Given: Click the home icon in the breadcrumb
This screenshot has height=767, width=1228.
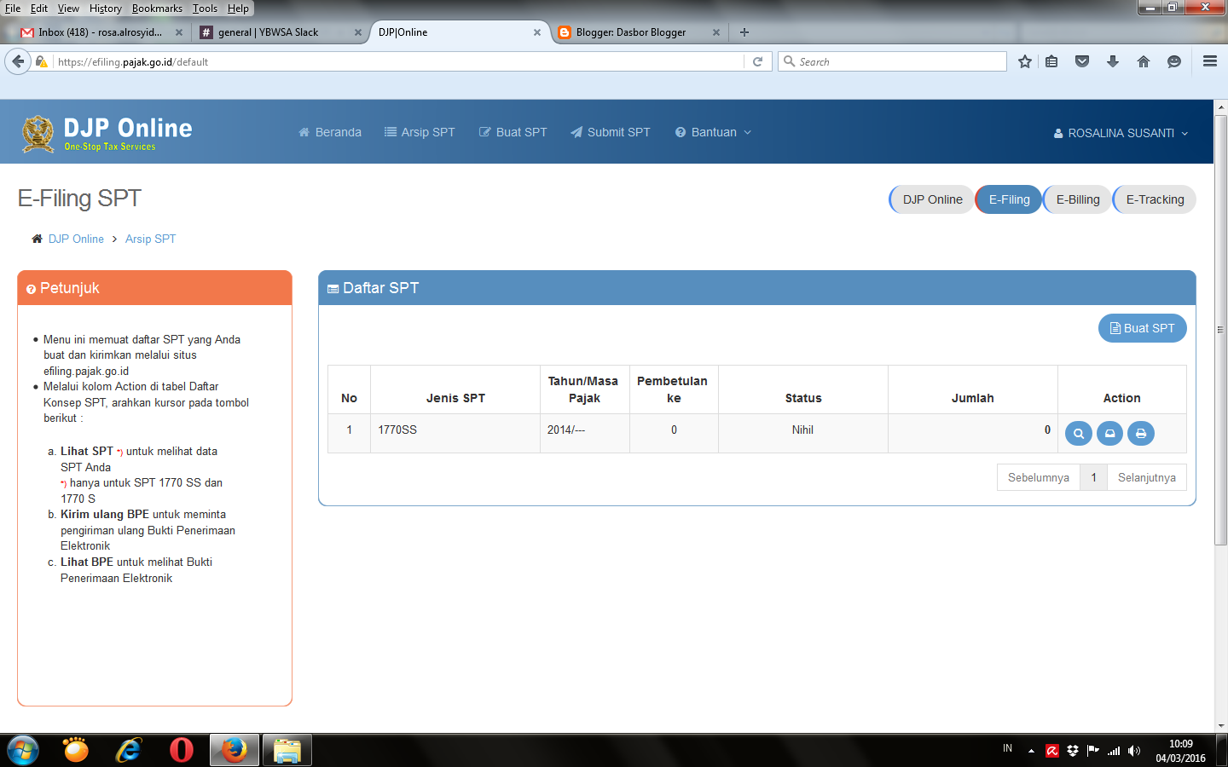Looking at the screenshot, I should 37,239.
